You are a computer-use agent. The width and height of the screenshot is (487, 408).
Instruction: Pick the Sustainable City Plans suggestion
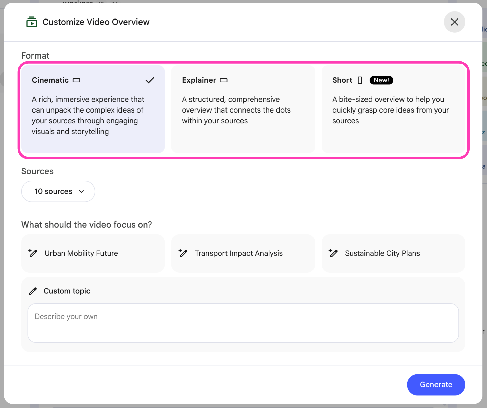(x=393, y=253)
